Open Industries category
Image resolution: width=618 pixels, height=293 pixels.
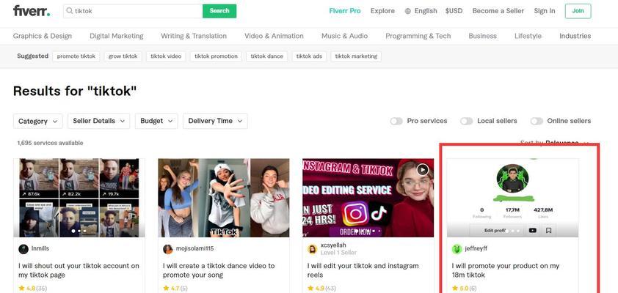click(575, 36)
